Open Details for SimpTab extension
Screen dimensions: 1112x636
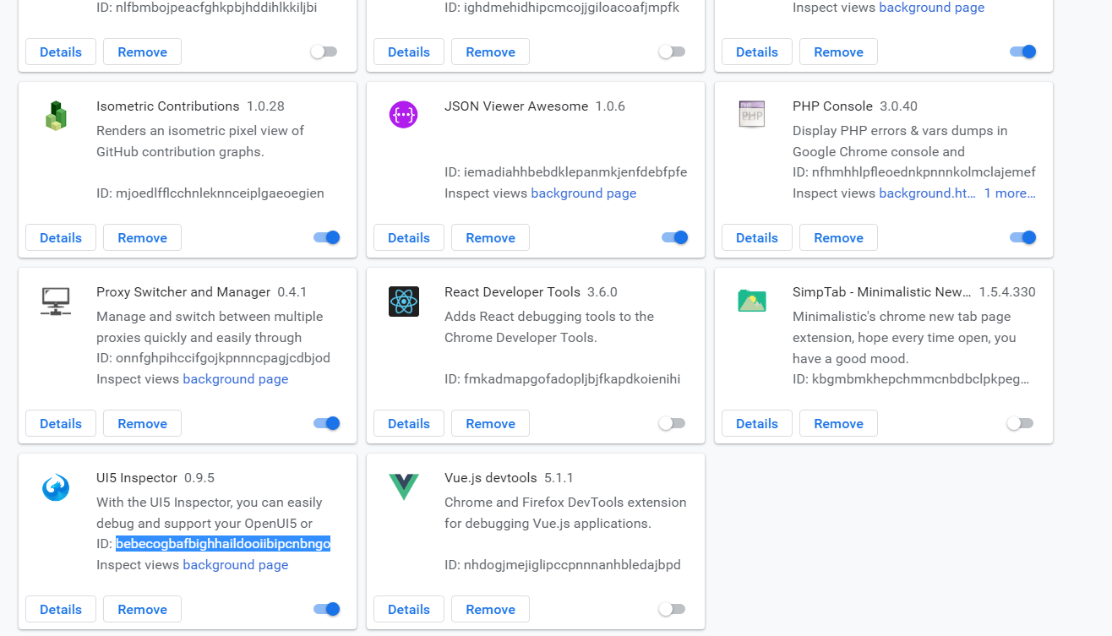pyautogui.click(x=757, y=423)
